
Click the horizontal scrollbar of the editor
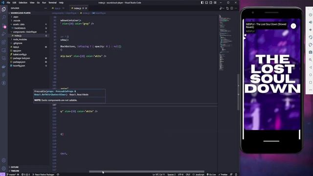(x=147, y=172)
